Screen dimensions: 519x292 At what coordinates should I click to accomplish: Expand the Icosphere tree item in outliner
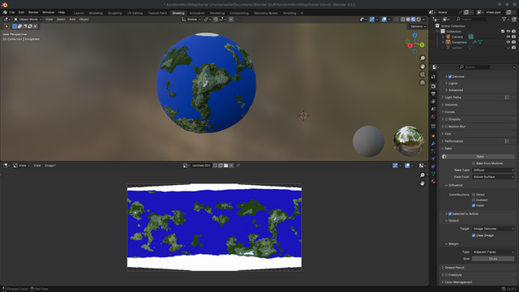[443, 42]
